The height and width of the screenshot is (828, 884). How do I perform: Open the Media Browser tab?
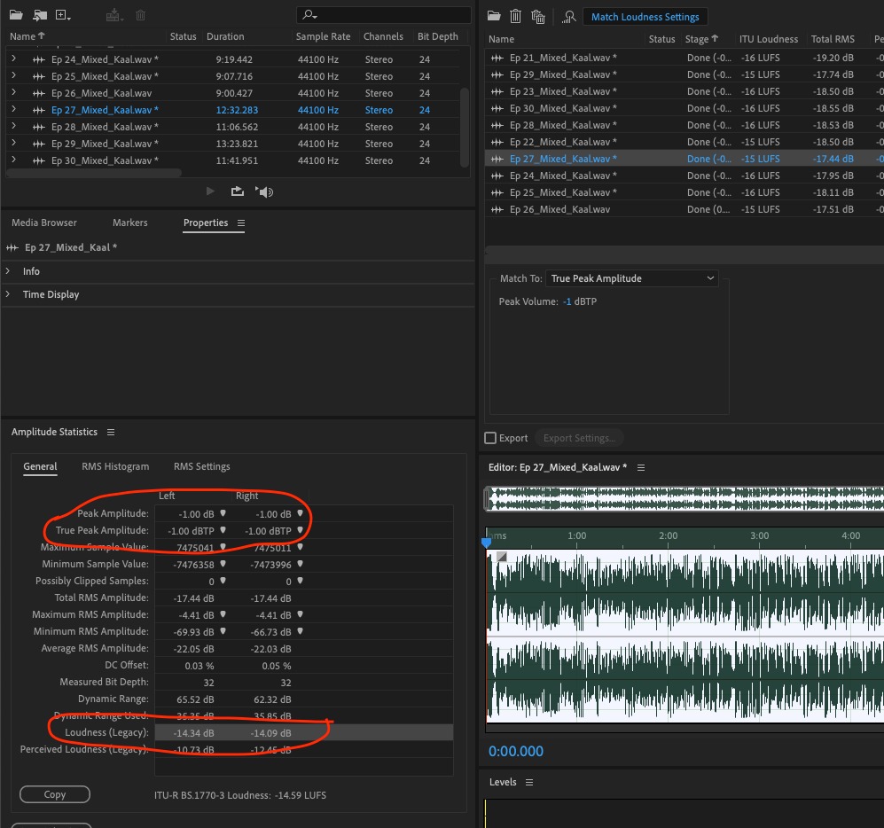[x=44, y=223]
